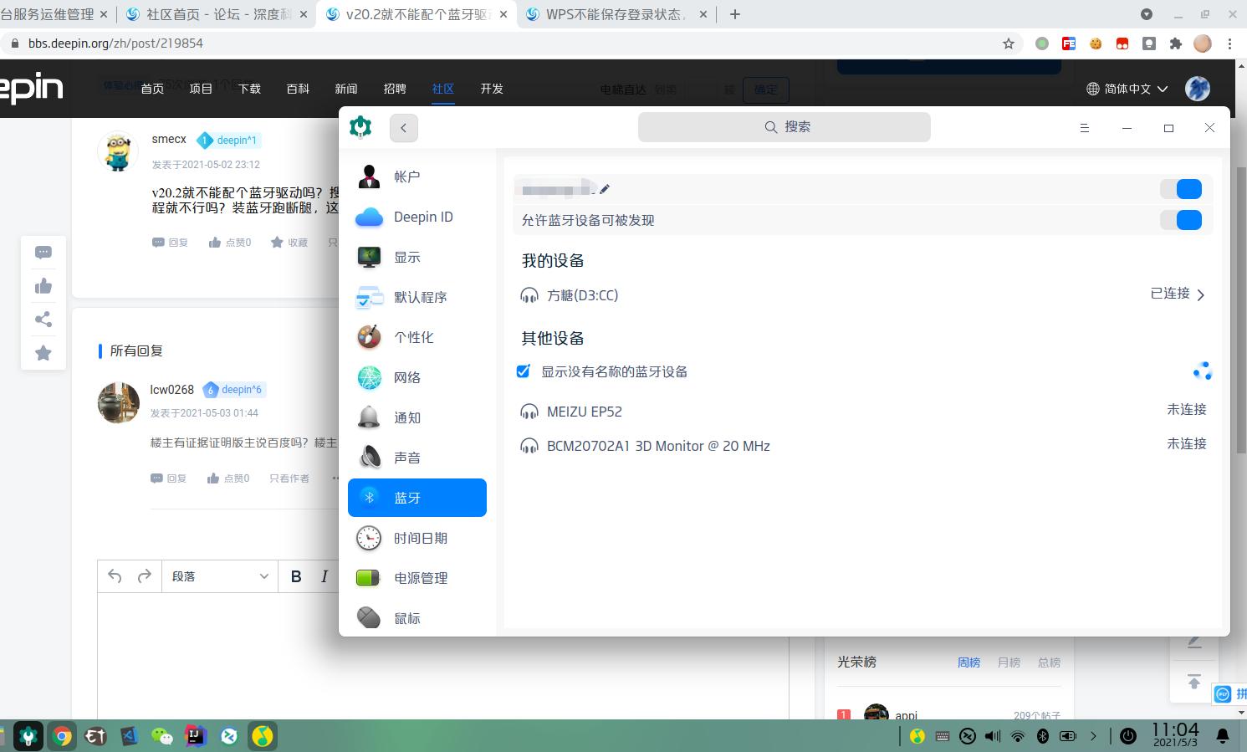The image size is (1247, 752).
Task: Click the power button in the taskbar
Action: point(1128,736)
